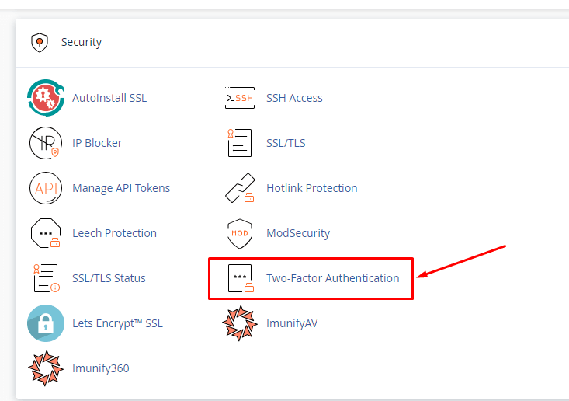The width and height of the screenshot is (569, 401).
Task: Open the AutoInstall SSL link
Action: point(109,98)
